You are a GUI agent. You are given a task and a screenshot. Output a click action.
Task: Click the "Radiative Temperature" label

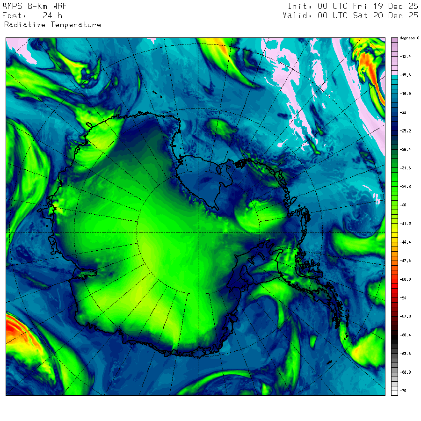52,25
